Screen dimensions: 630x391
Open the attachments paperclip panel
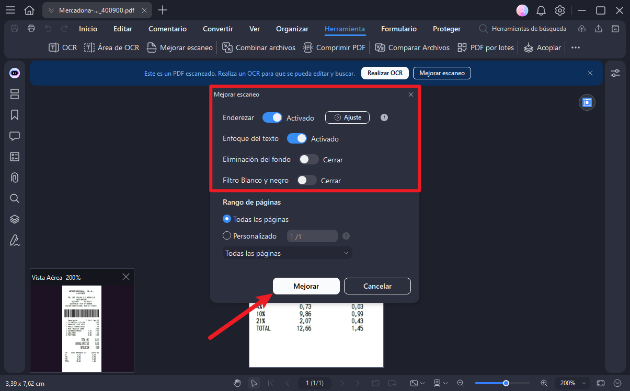[15, 177]
